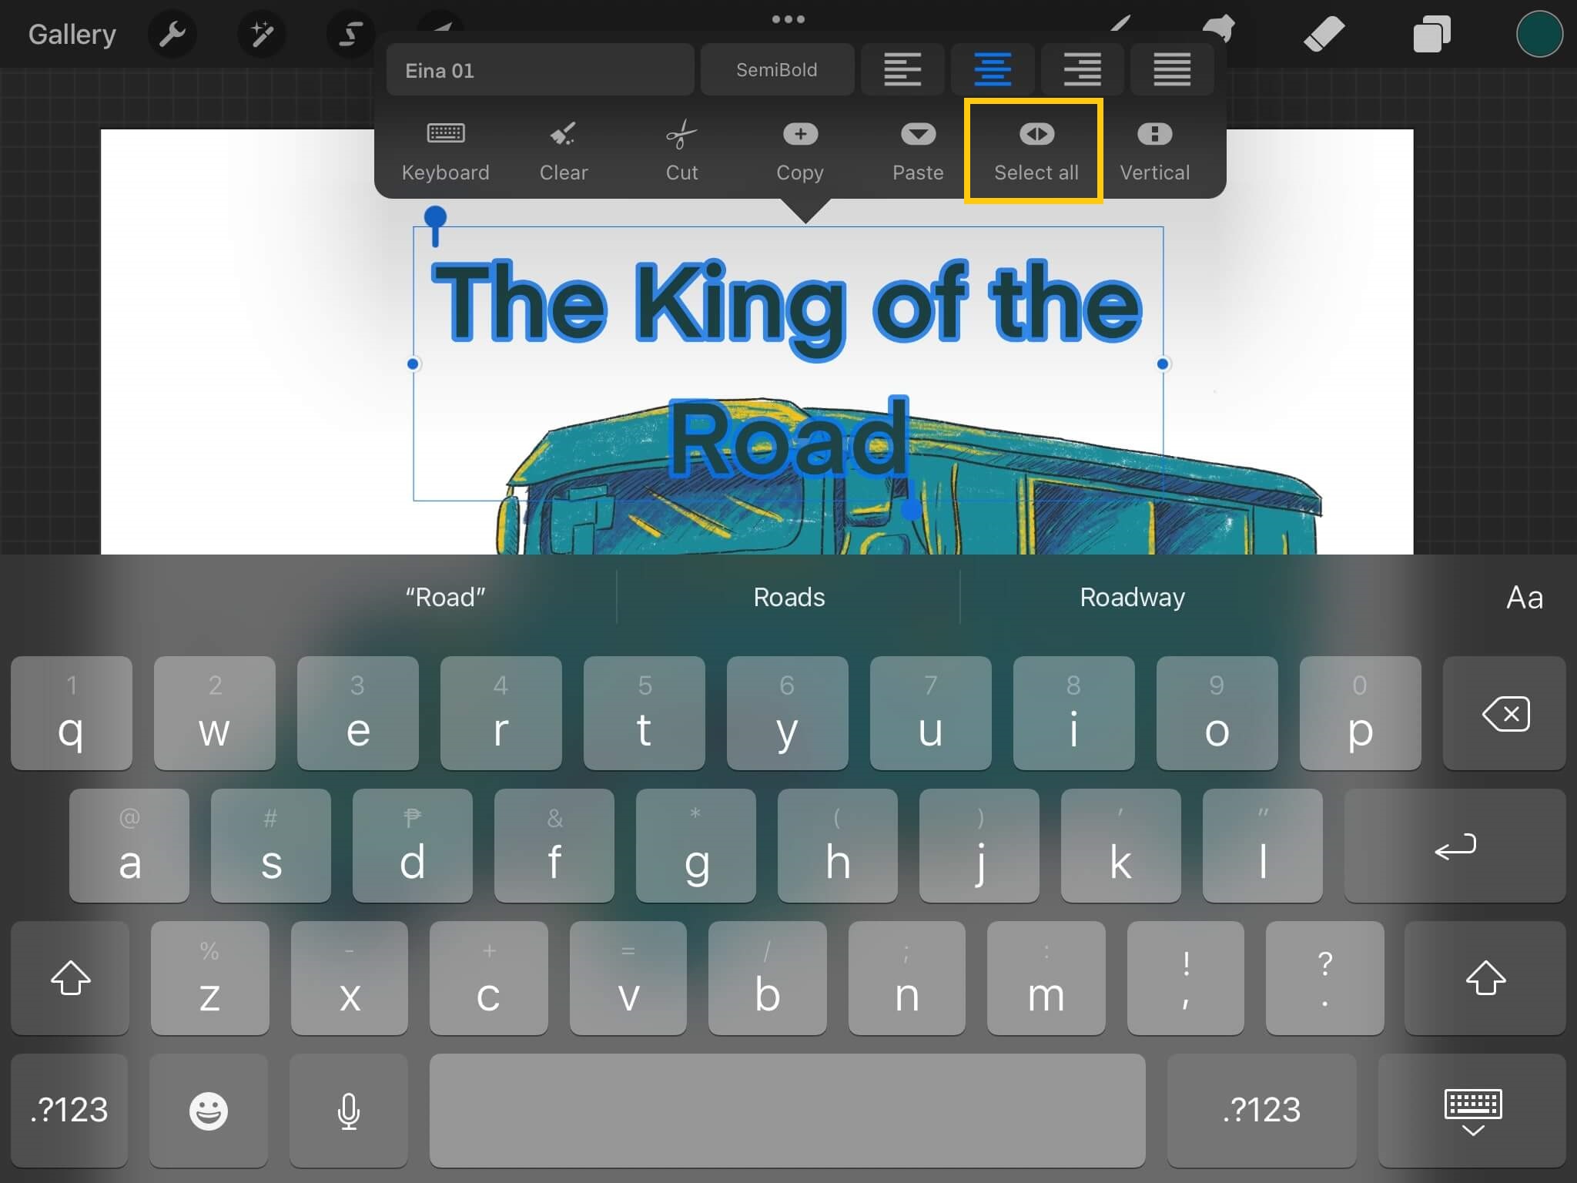Set text alignment to right
Viewport: 1577px width, 1183px height.
coord(1082,70)
